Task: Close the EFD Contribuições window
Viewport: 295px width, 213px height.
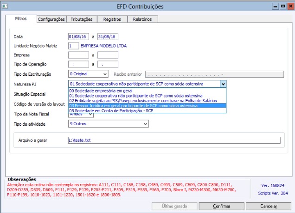Action: click(x=290, y=6)
